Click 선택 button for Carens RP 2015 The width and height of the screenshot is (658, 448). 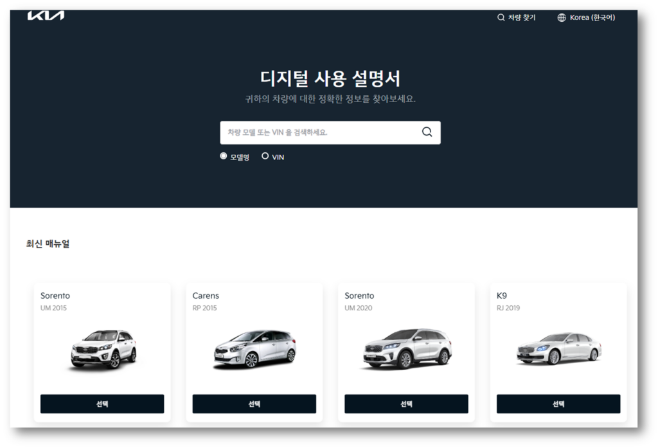254,404
